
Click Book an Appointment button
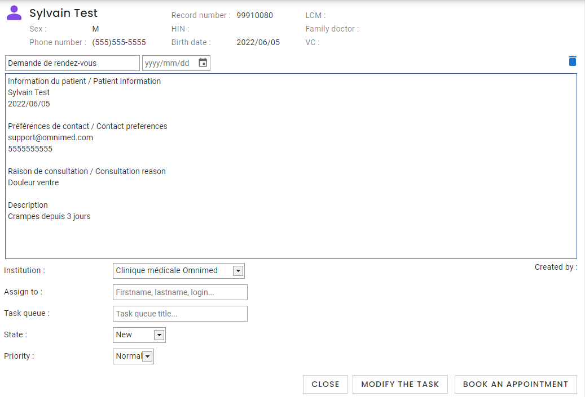coord(515,384)
